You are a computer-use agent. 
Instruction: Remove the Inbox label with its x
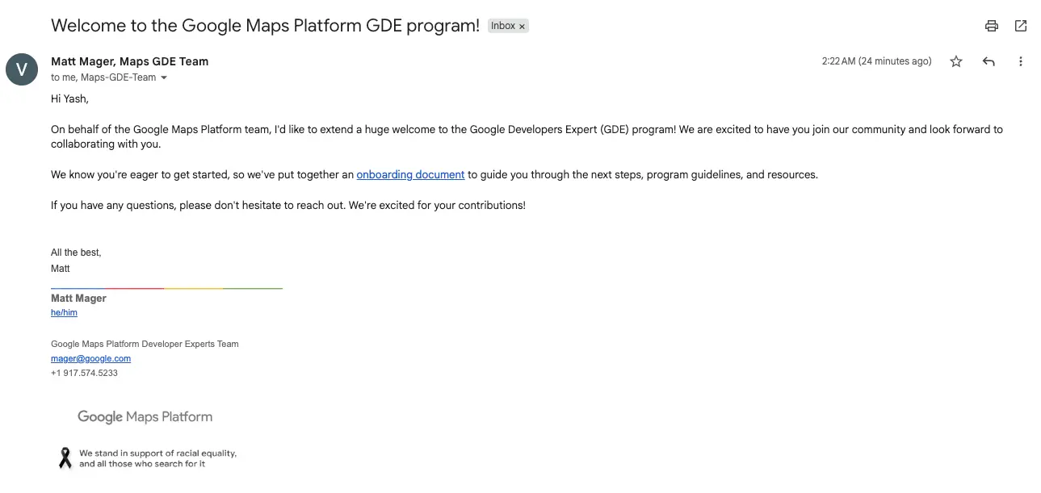(x=523, y=27)
